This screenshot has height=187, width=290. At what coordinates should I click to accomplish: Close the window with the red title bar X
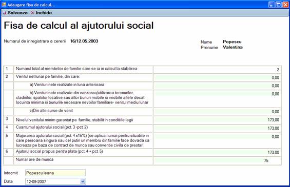click(285, 5)
